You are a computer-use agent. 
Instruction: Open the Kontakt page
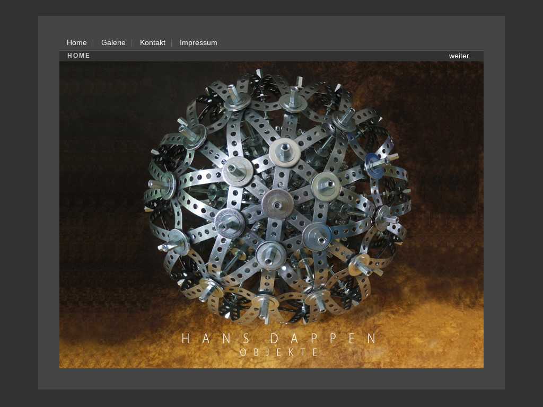click(x=152, y=42)
